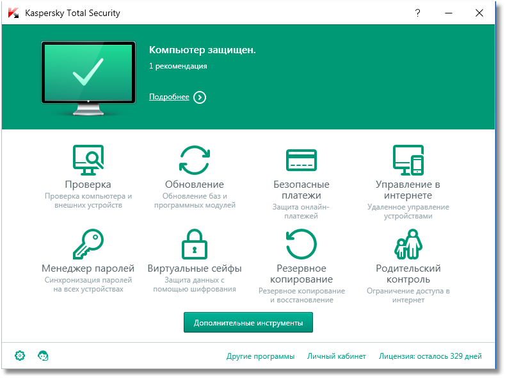Click the help question mark icon
505x378 pixels.
click(417, 13)
